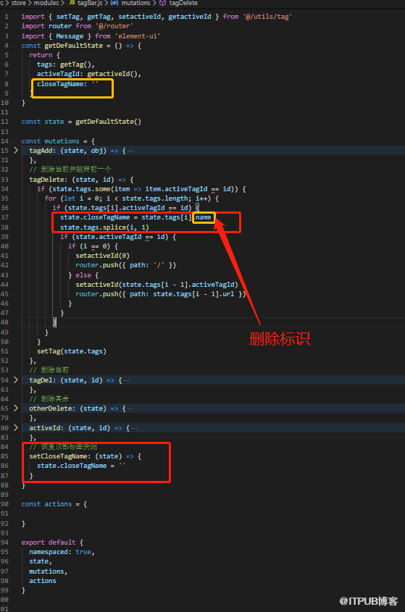Image resolution: width=405 pixels, height=612 pixels.
Task: Click 'otherDelete' on line 65
Action: coord(52,408)
